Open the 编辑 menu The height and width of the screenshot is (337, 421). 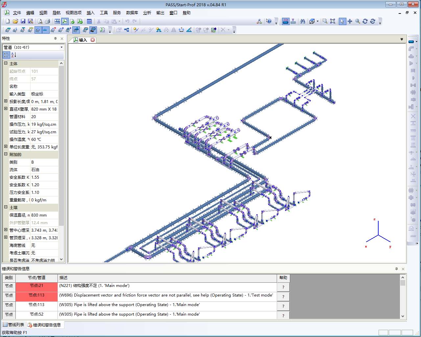(30, 13)
